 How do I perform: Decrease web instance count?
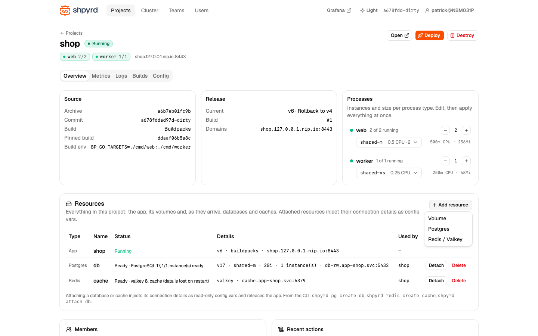[445, 130]
